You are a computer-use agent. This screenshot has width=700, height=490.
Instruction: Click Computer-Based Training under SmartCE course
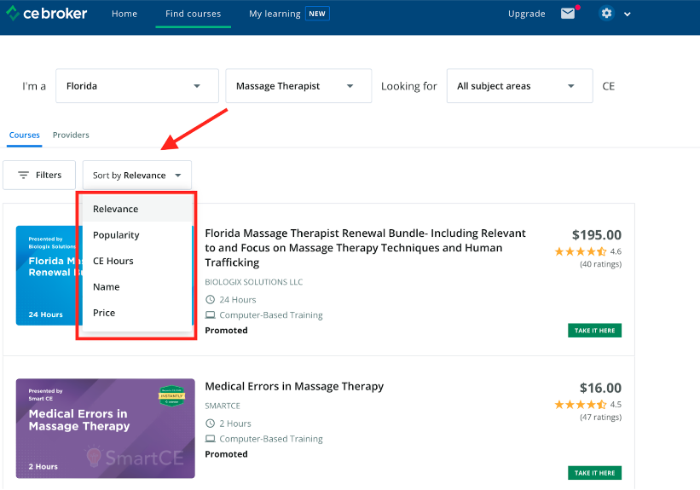[x=271, y=439]
